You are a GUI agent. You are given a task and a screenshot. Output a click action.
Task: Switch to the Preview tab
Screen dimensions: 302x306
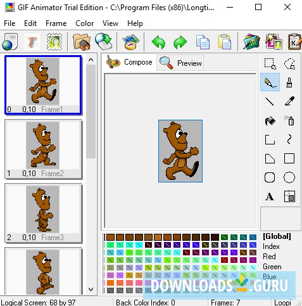point(180,63)
